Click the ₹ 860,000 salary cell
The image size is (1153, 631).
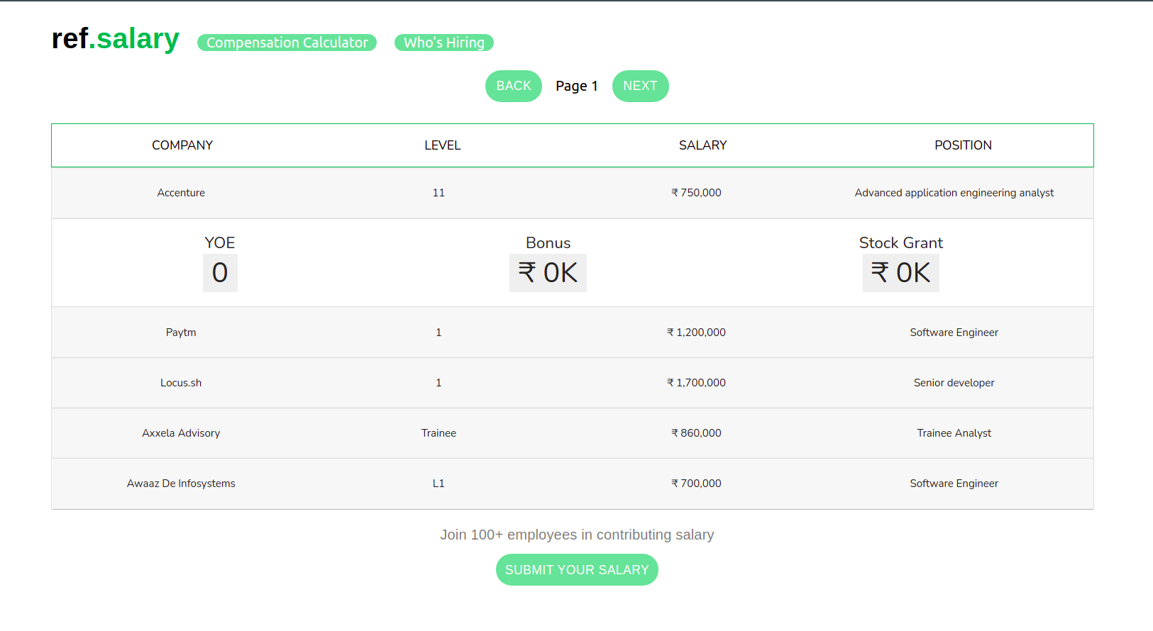pyautogui.click(x=697, y=433)
